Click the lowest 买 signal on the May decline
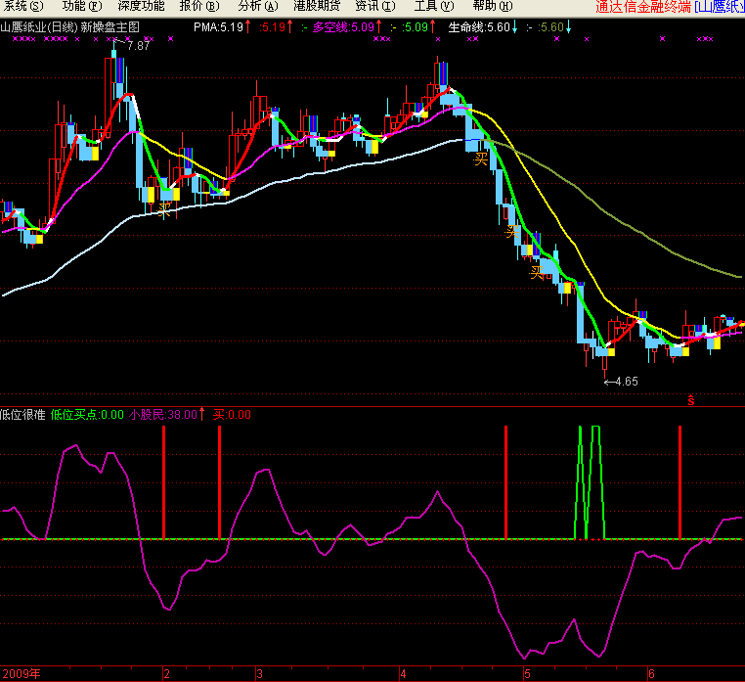This screenshot has height=682, width=745. [537, 273]
